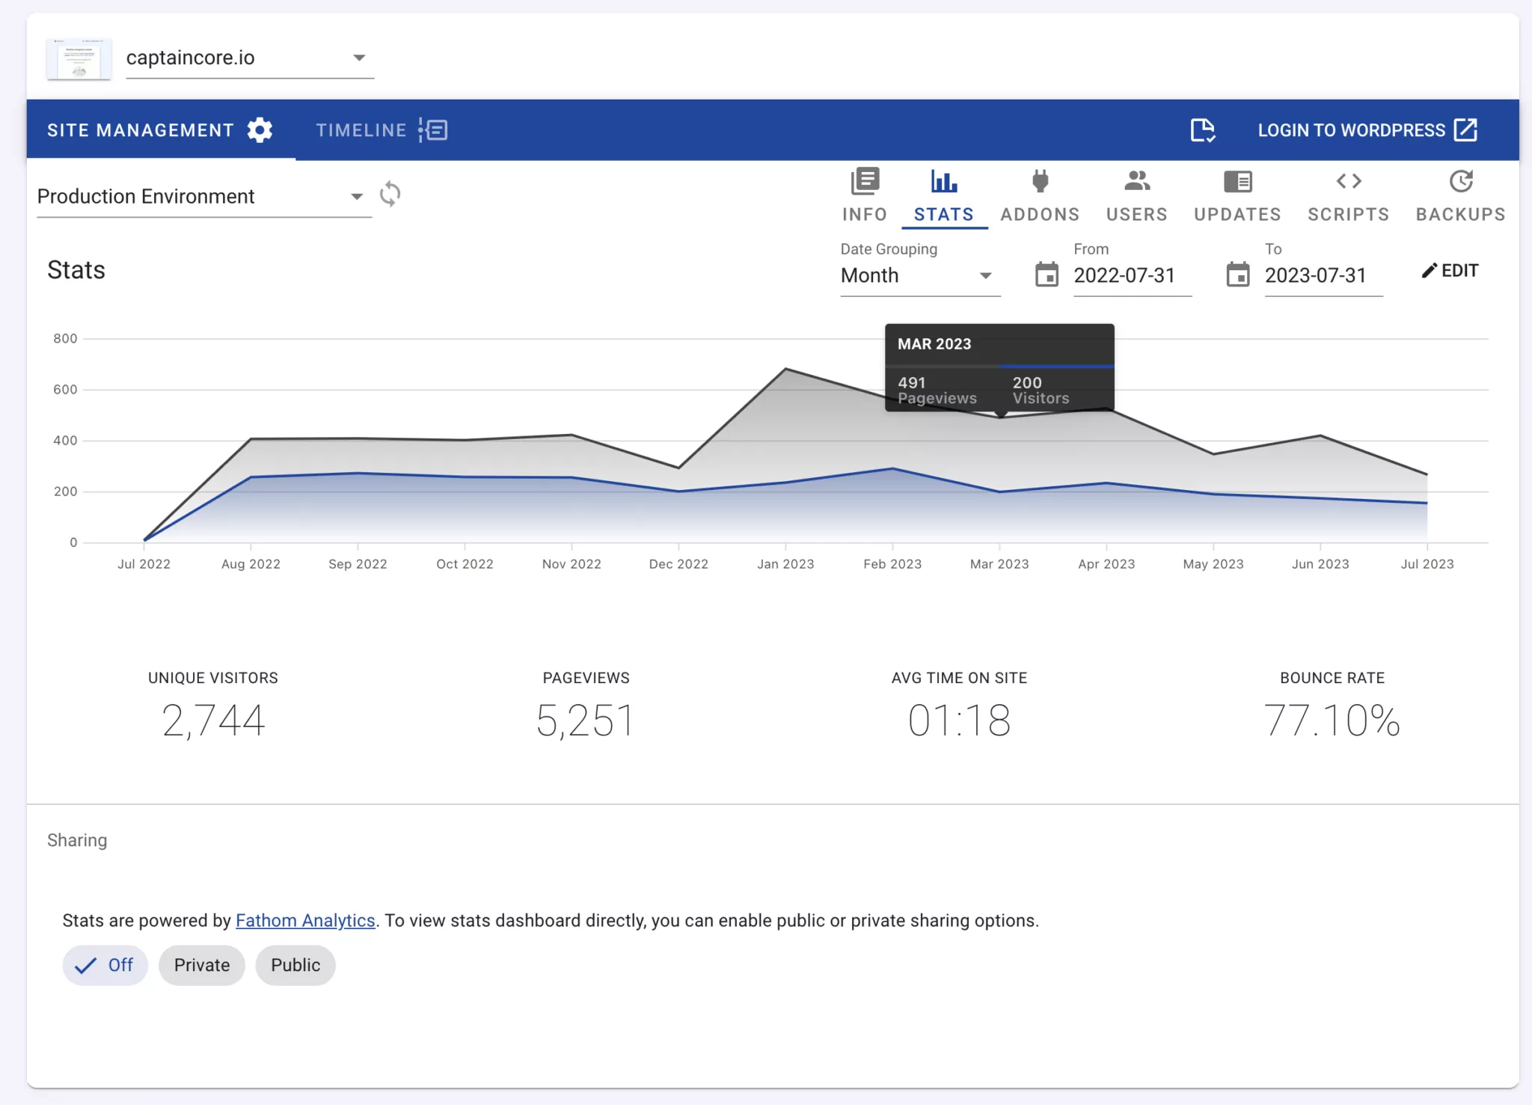Change Date Grouping from Month
The height and width of the screenshot is (1105, 1532).
point(986,275)
